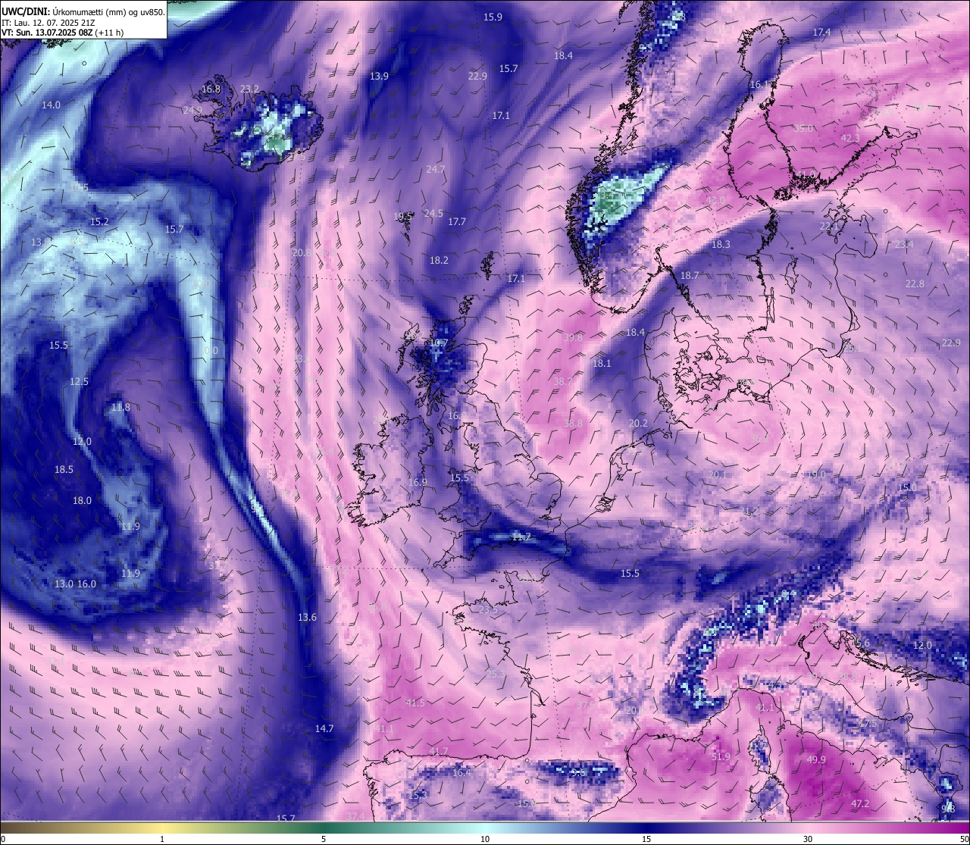Viewport: 970px width, 845px height.
Task: Click the IT: Lau. 12. 07. 2025 21Z line
Action: tap(48, 23)
